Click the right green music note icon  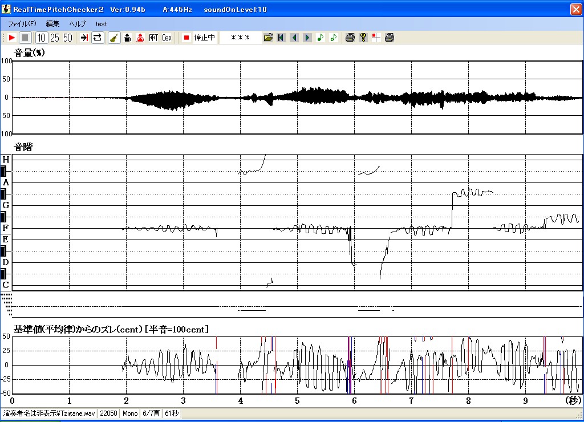pyautogui.click(x=333, y=38)
